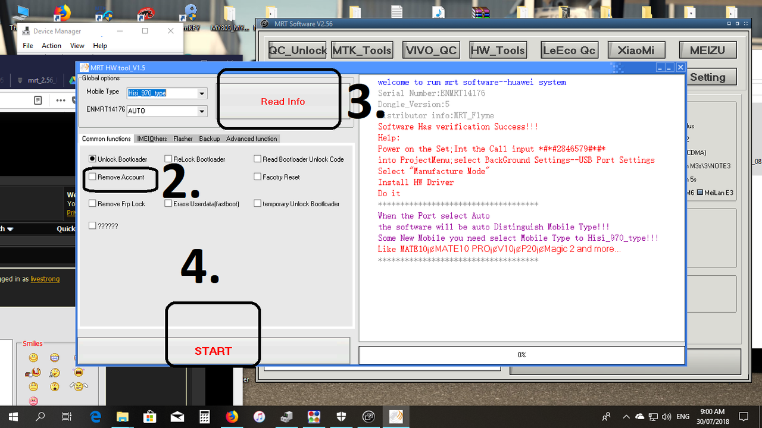The image size is (762, 428).
Task: Click the ENG language indicator
Action: (x=683, y=417)
